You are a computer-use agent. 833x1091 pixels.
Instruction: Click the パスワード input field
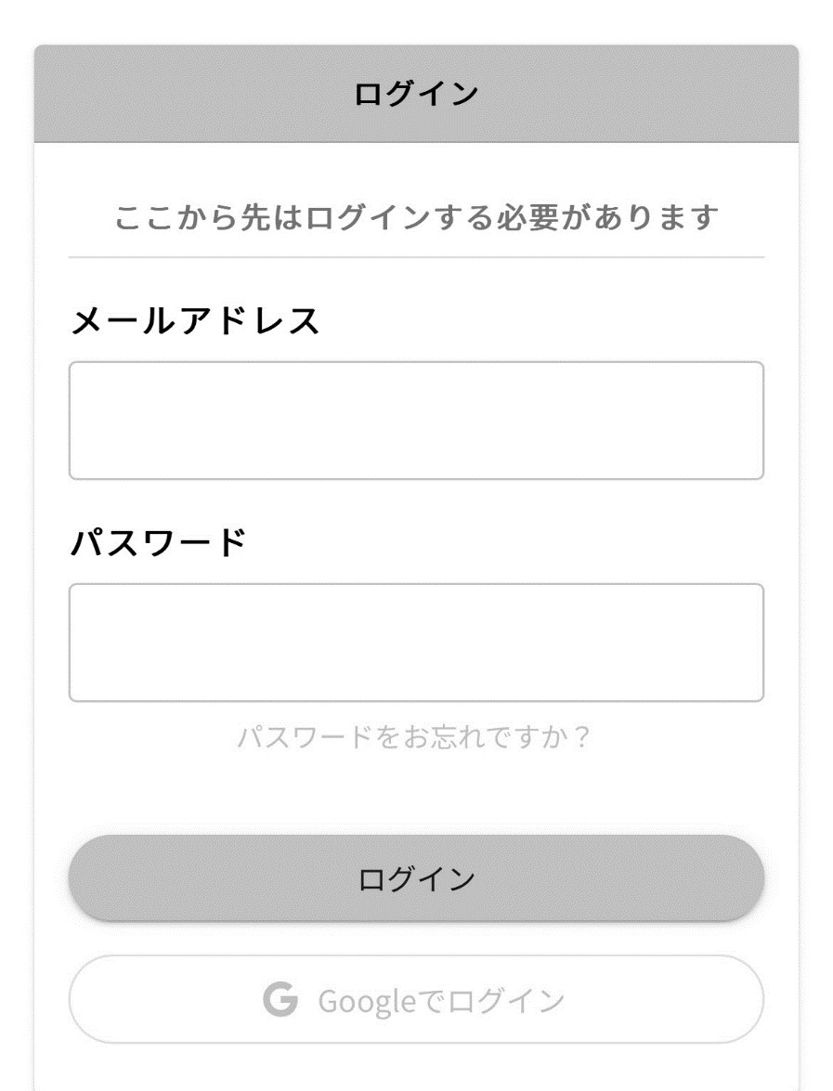tap(416, 643)
